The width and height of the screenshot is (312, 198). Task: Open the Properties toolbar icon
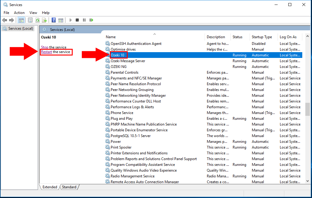pos(30,20)
